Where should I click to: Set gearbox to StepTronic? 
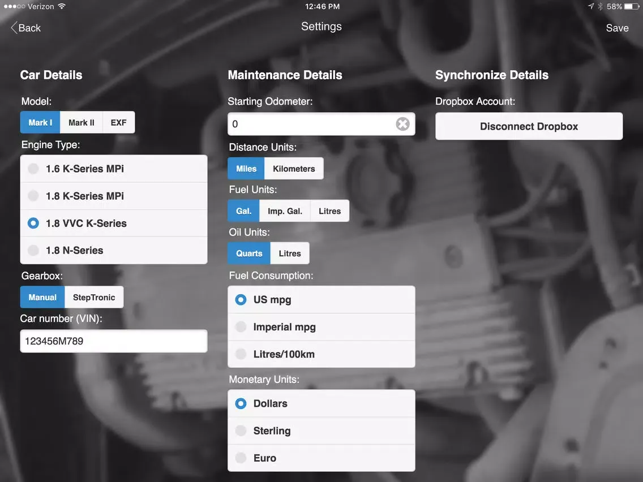[x=94, y=297]
